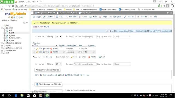Click the link/unlink main panel icon
The height and width of the screenshot is (98, 175).
tap(27, 23)
